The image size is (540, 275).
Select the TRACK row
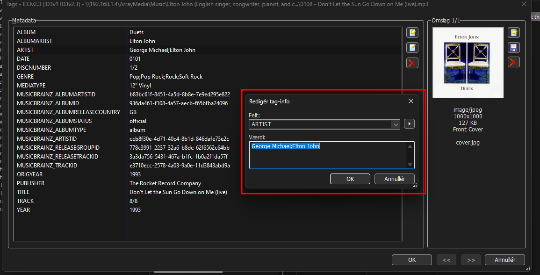click(x=208, y=201)
